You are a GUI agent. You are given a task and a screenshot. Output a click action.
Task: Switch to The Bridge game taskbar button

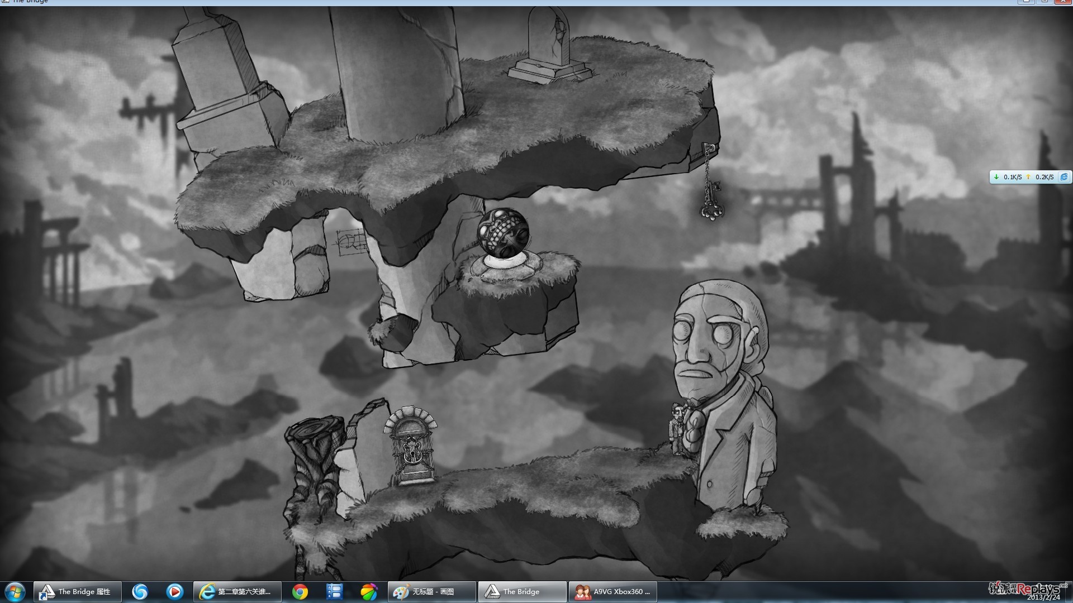523,592
